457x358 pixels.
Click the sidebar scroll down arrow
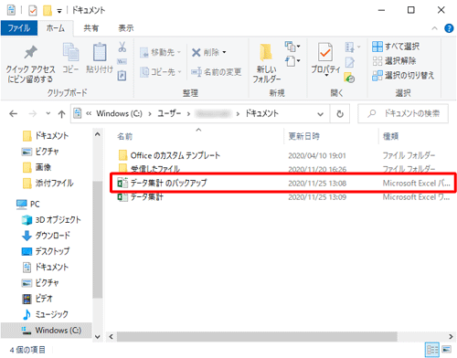(x=98, y=337)
